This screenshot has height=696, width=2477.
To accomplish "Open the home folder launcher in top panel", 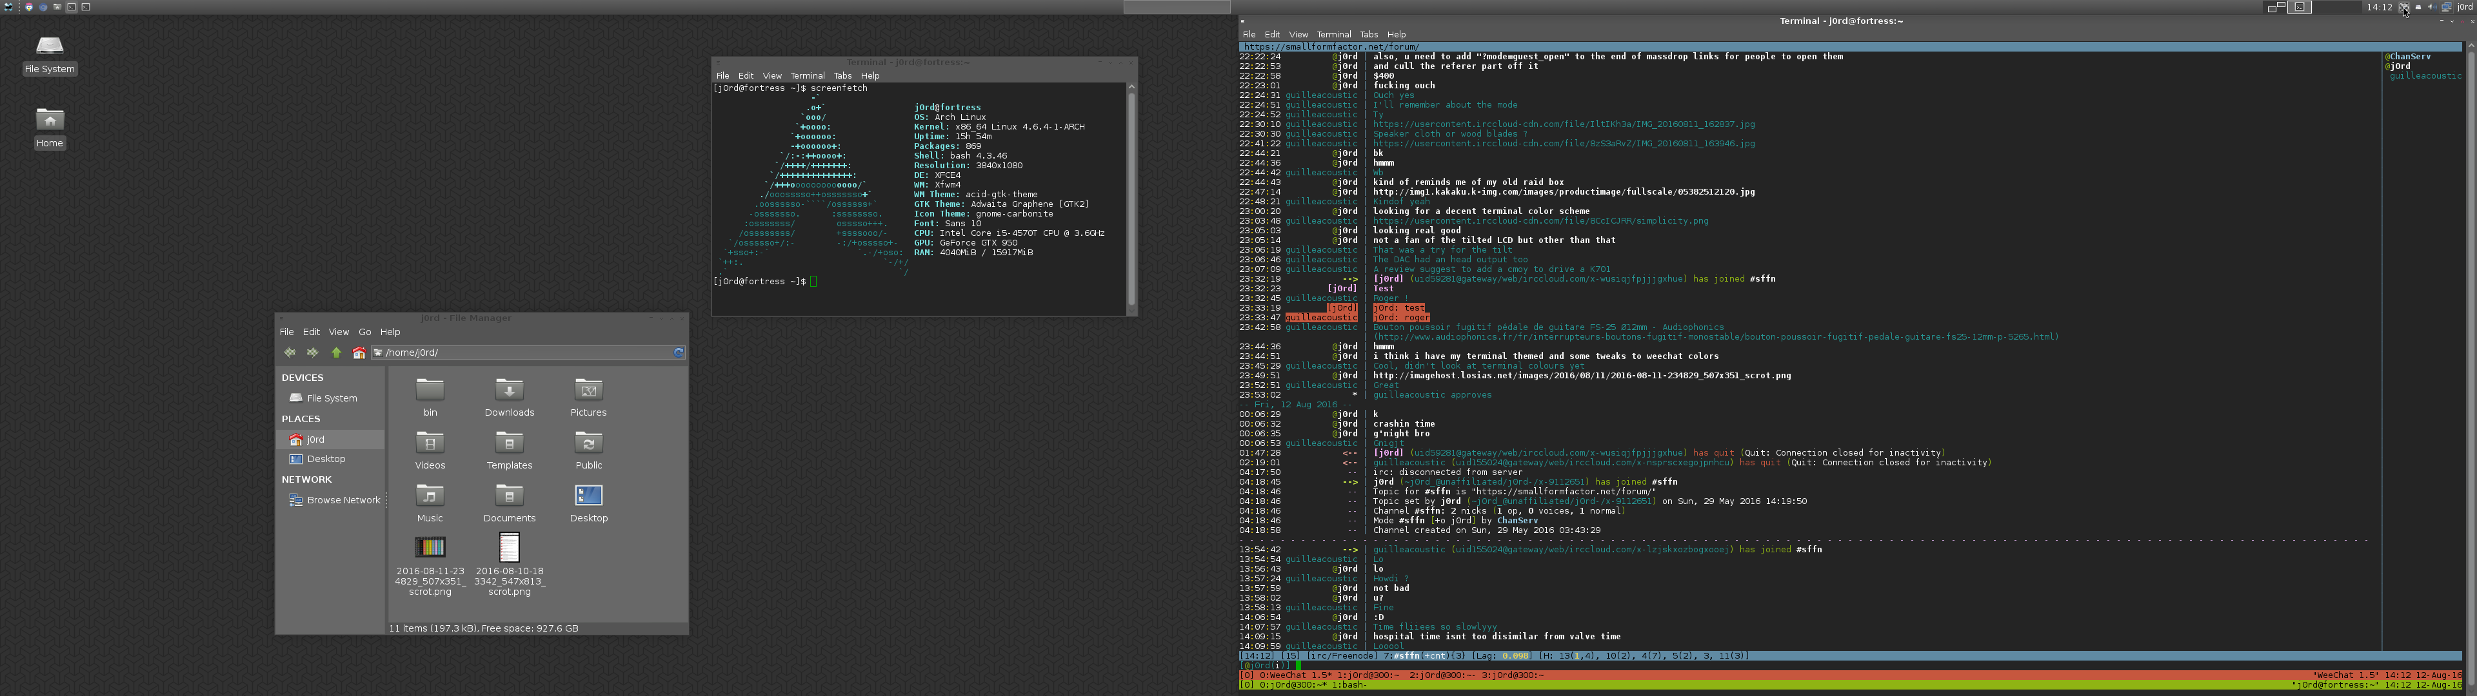I will click(x=57, y=6).
